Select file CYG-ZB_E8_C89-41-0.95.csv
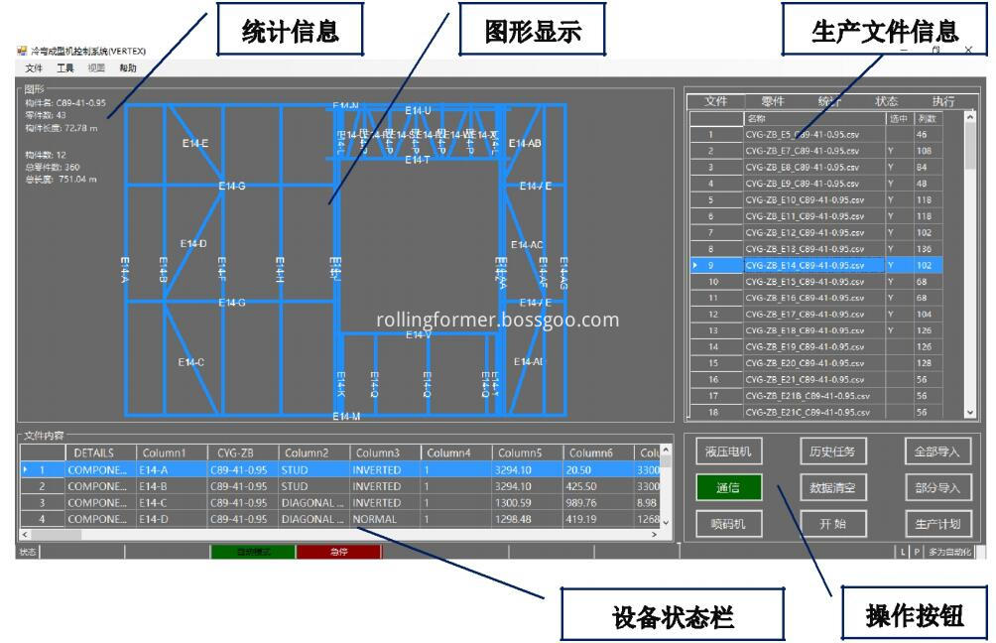 click(x=815, y=167)
